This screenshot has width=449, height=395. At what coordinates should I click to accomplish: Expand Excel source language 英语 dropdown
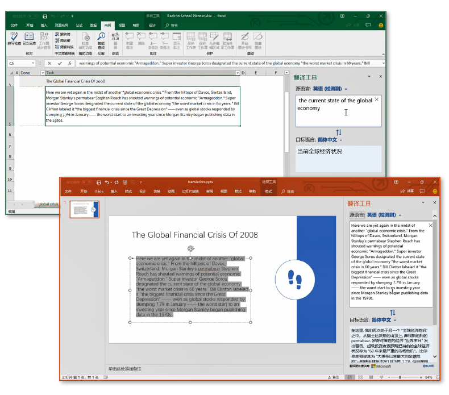[346, 89]
